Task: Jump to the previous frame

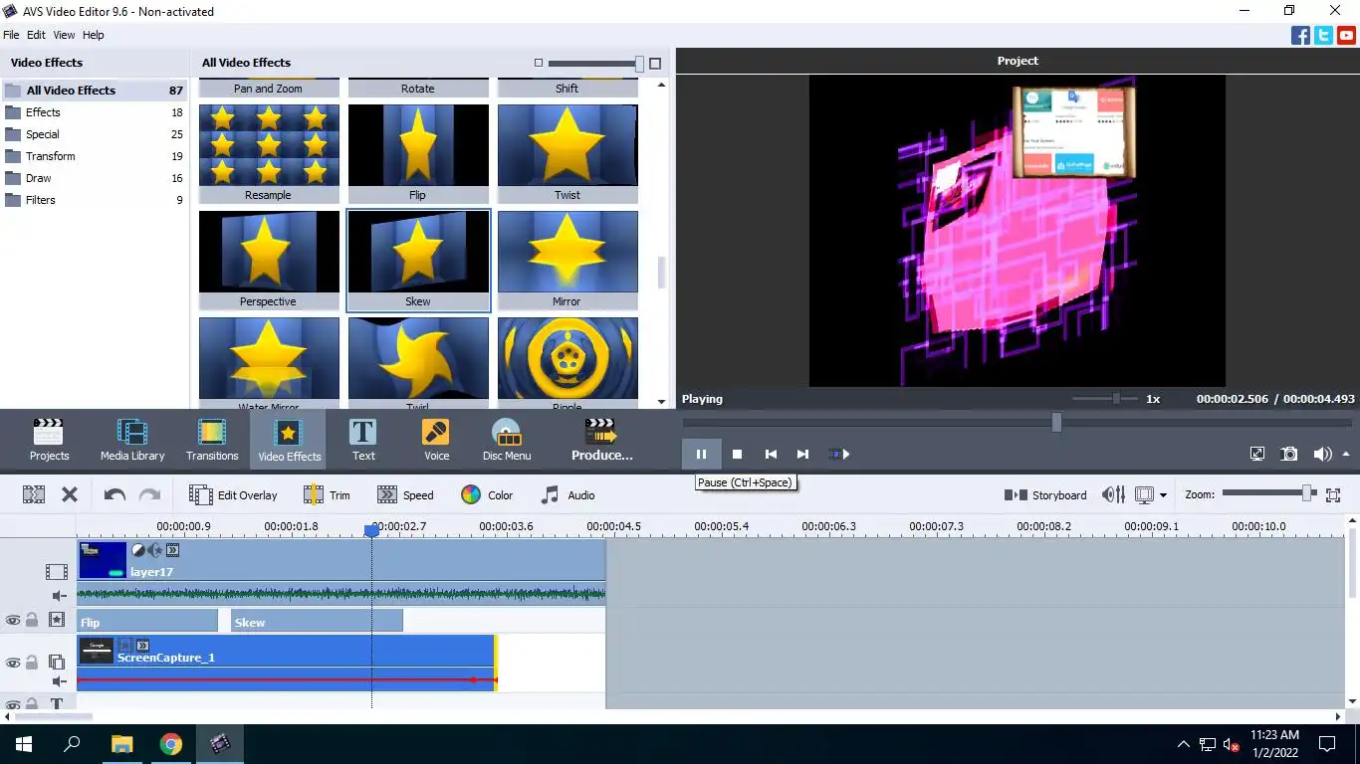Action: pos(771,454)
